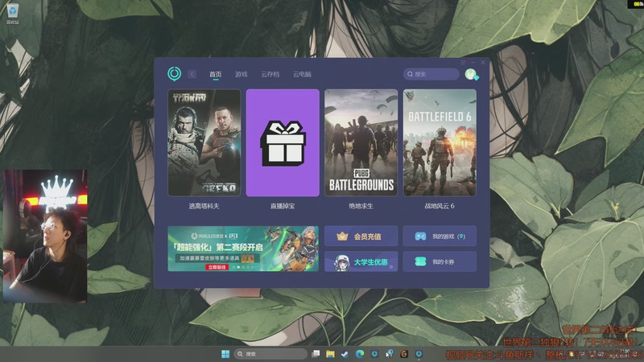Click the 直播掉宝 label
This screenshot has height=362, width=644.
[x=283, y=206]
